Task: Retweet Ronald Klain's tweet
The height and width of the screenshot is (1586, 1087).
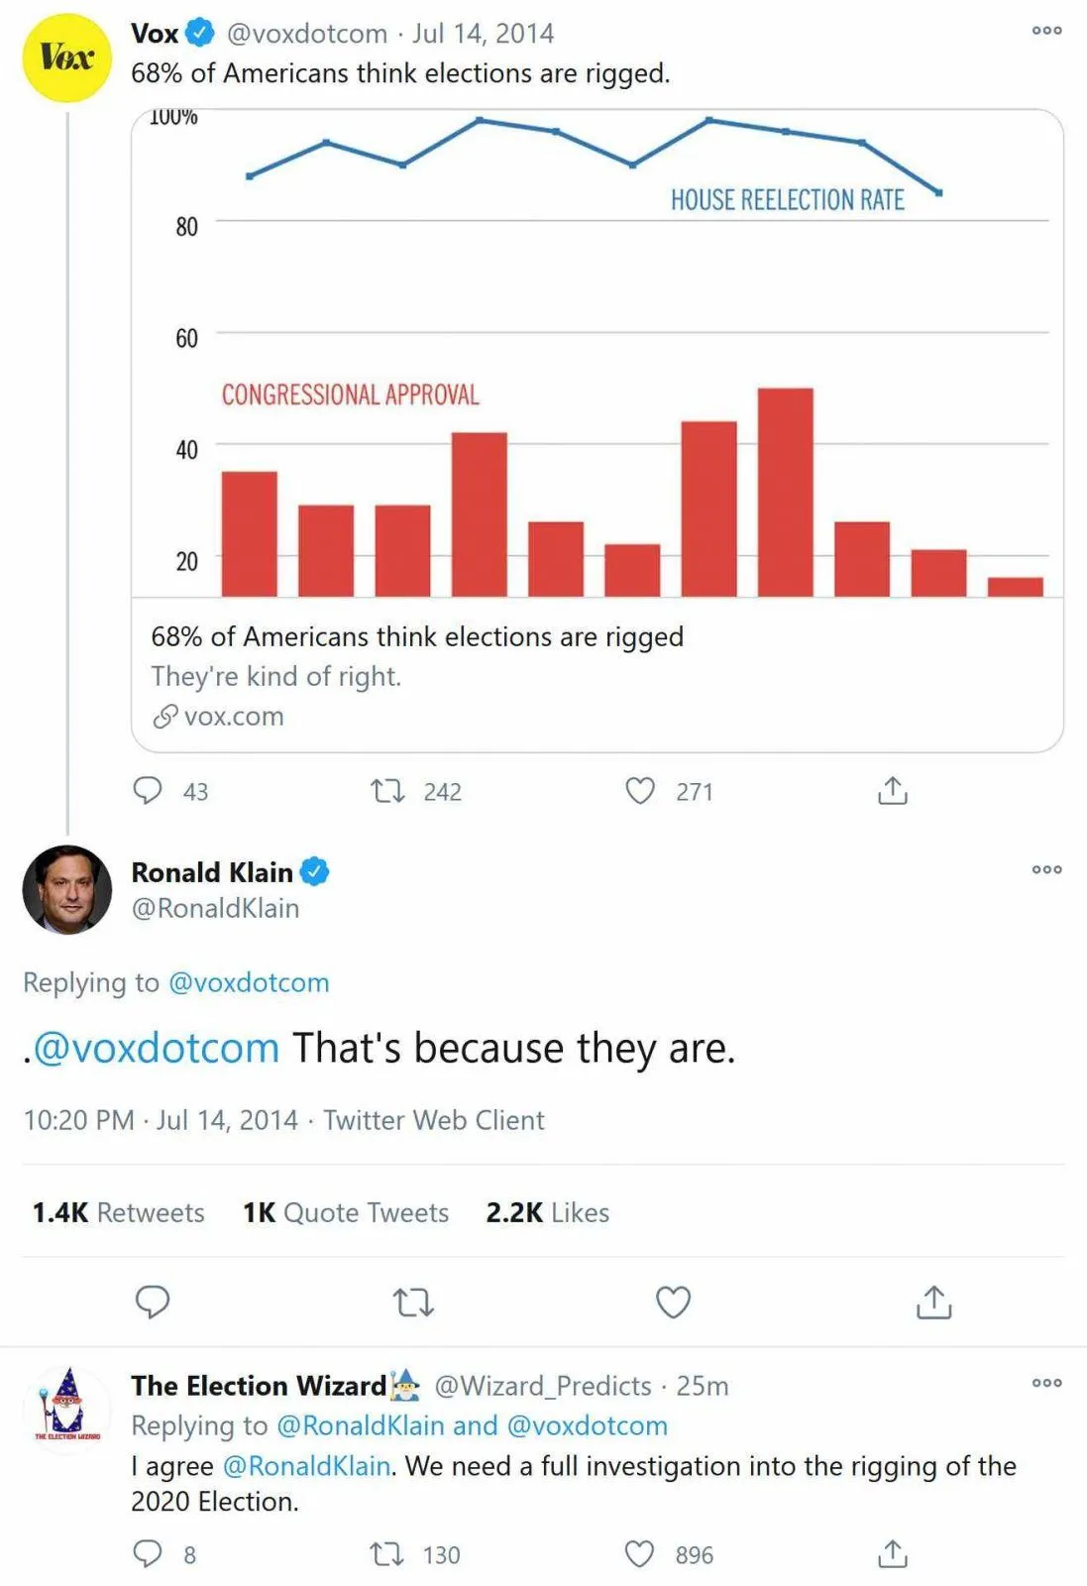Action: click(413, 1302)
